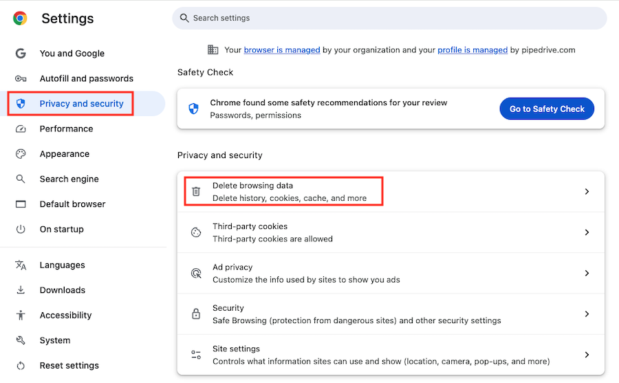Click the padlock icon beside Security
The width and height of the screenshot is (619, 383).
pos(196,314)
